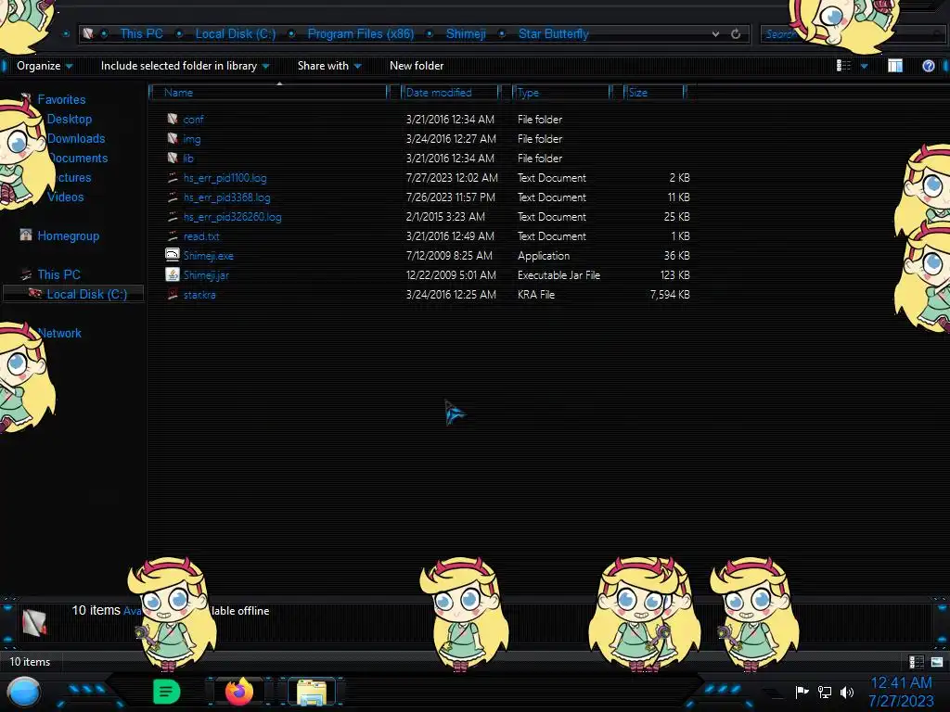Viewport: 950px width, 712px height.
Task: Navigate to Local Disk (C:) breadcrumb
Action: tap(235, 34)
